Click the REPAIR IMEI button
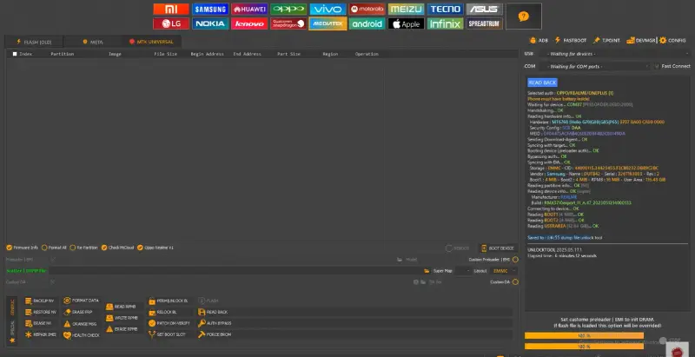This screenshot has height=357, width=695. (x=41, y=335)
